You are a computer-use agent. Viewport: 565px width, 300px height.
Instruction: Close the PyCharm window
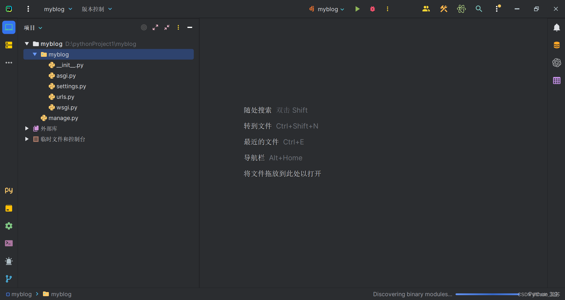(x=556, y=9)
